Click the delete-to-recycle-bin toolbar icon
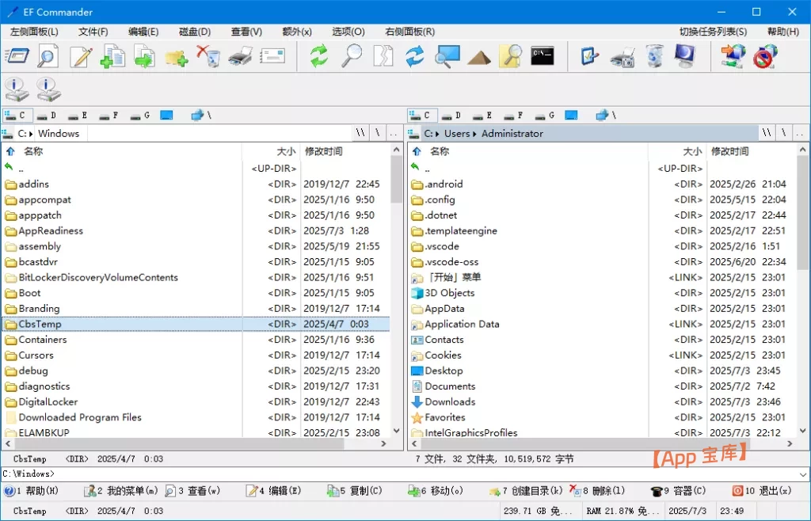Image resolution: width=811 pixels, height=521 pixels. (208, 56)
